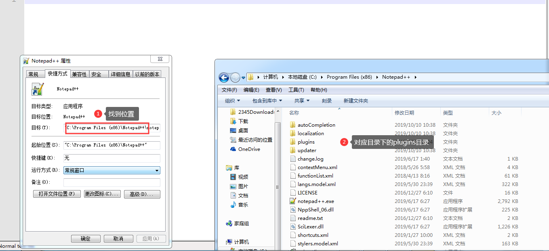Viewport: 549px width, 251px height.
Task: Open the 包含到库中 dropdown
Action: coord(267,100)
